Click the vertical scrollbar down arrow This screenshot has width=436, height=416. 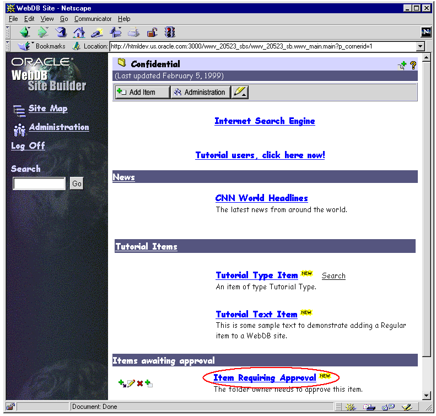(426, 395)
